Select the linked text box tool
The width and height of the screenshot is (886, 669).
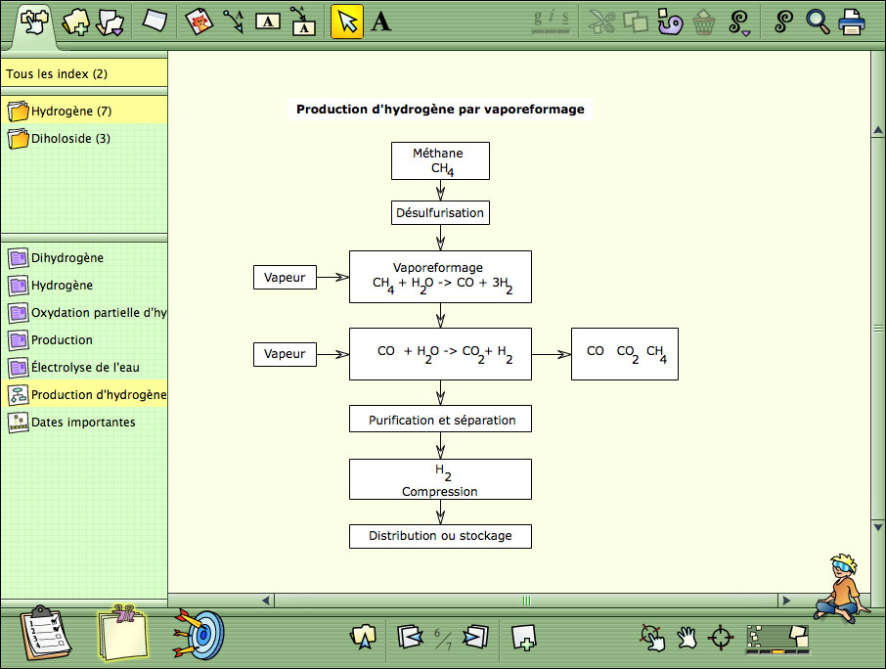tap(302, 22)
